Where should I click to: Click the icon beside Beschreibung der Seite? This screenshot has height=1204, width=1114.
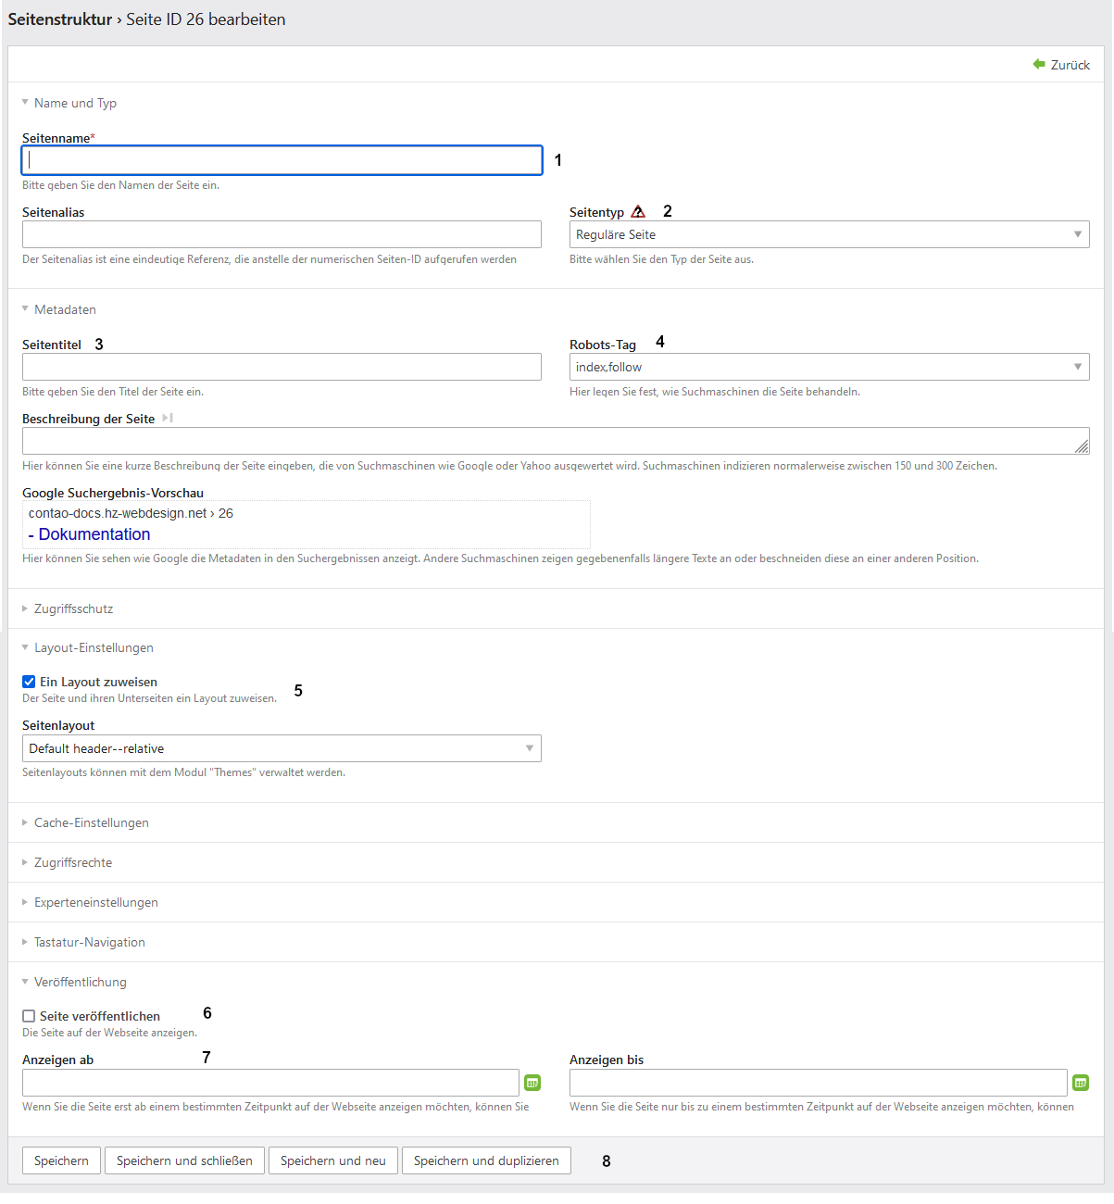point(168,419)
